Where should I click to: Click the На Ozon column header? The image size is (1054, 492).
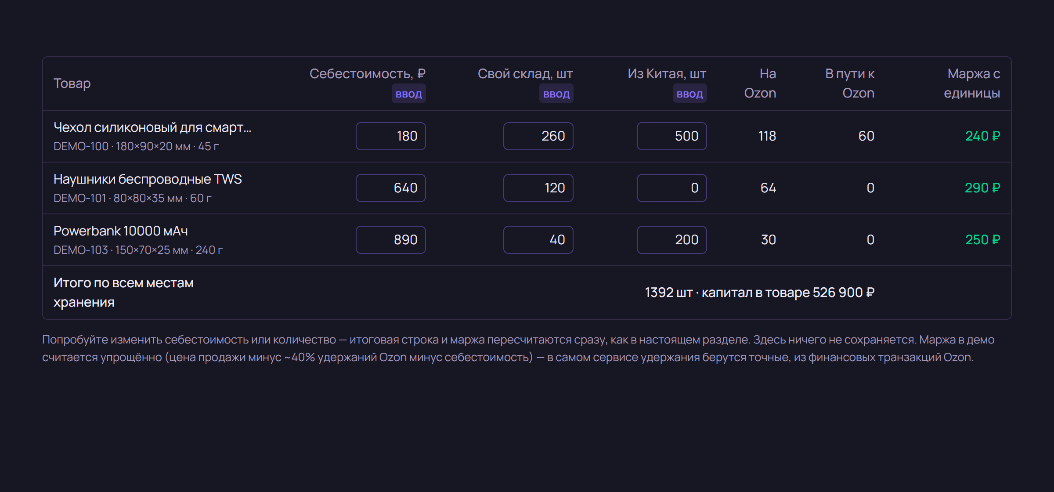click(760, 83)
